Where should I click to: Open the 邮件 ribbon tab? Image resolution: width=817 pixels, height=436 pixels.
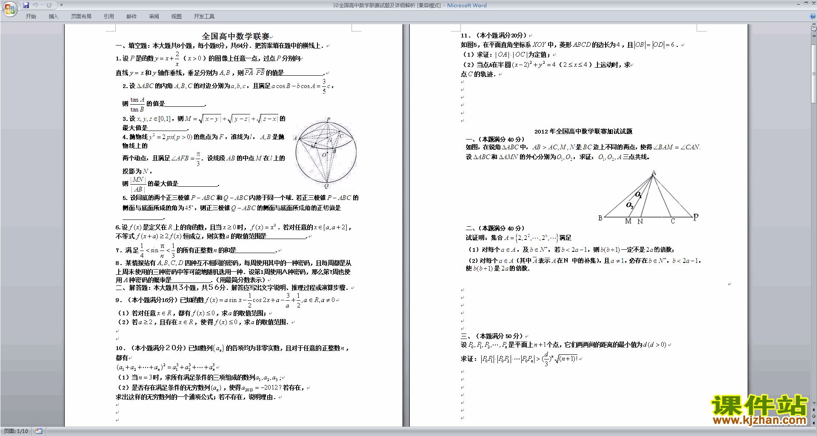point(131,17)
